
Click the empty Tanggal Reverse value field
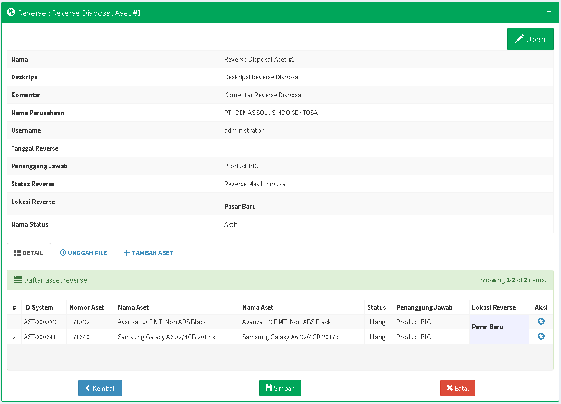[386, 148]
